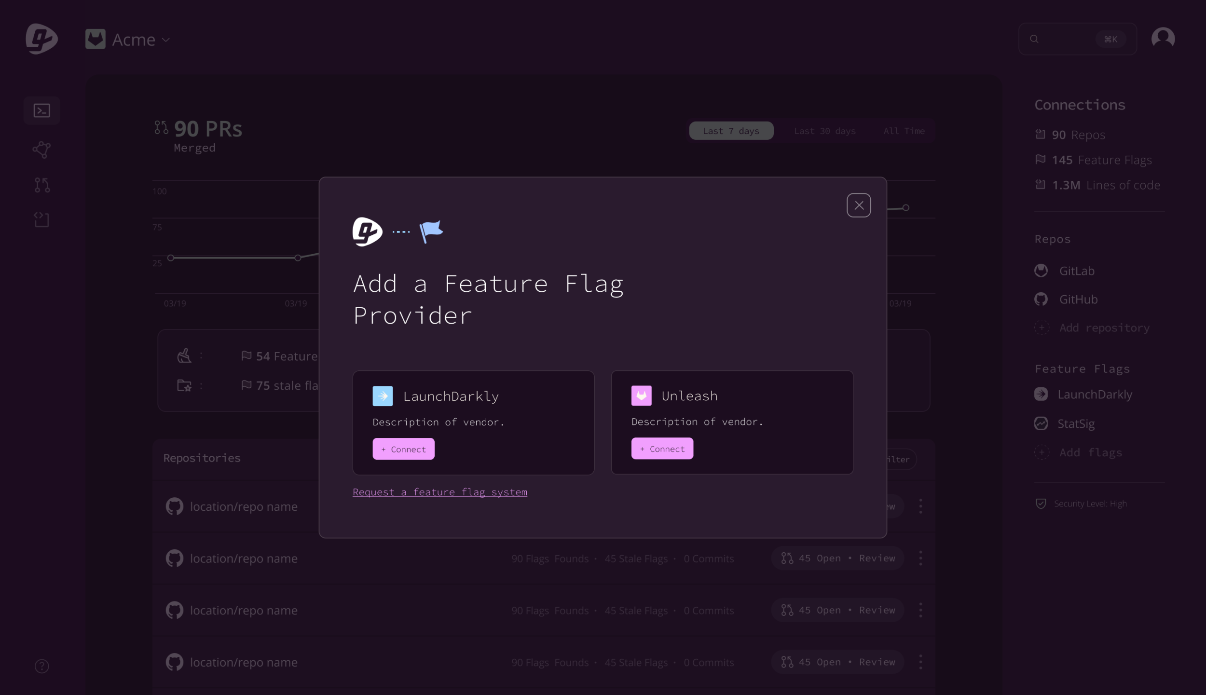
Task: Click the Security Level shield icon
Action: click(1041, 504)
